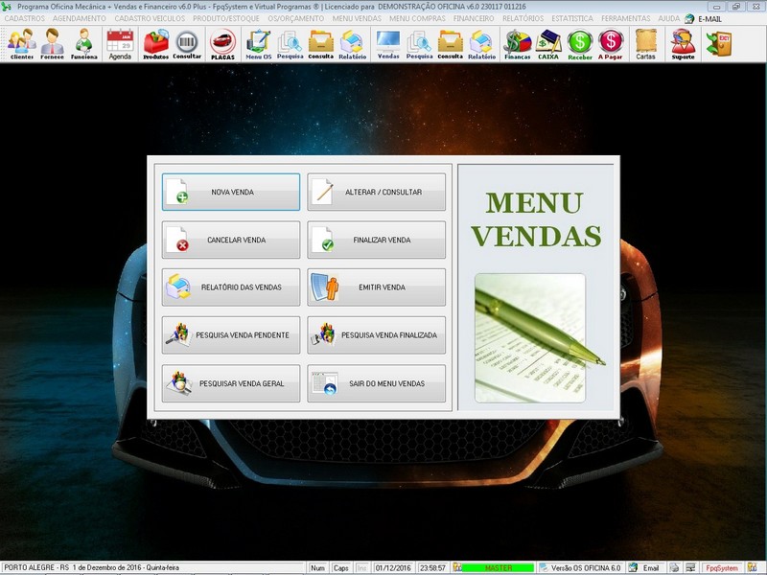Click Relatório icon left of Finanças
This screenshot has width=767, height=575.
click(x=481, y=44)
